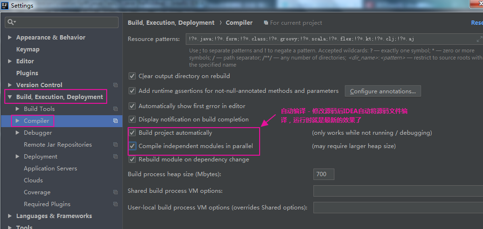Open Required Plugins settings
This screenshot has width=483, height=229.
[x=47, y=204]
